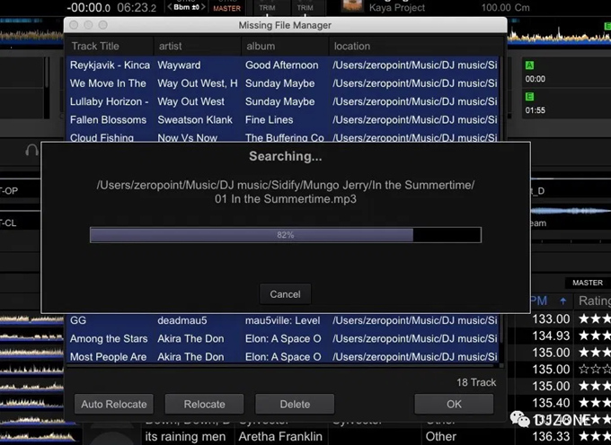The image size is (611, 445).
Task: Sort by artist column header
Action: pyautogui.click(x=198, y=47)
